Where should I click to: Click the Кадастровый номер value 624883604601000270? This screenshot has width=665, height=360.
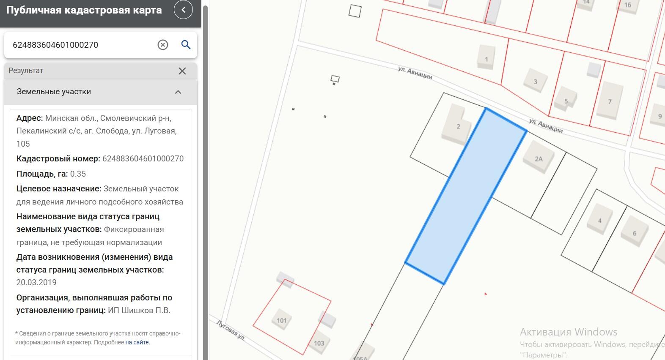(143, 159)
